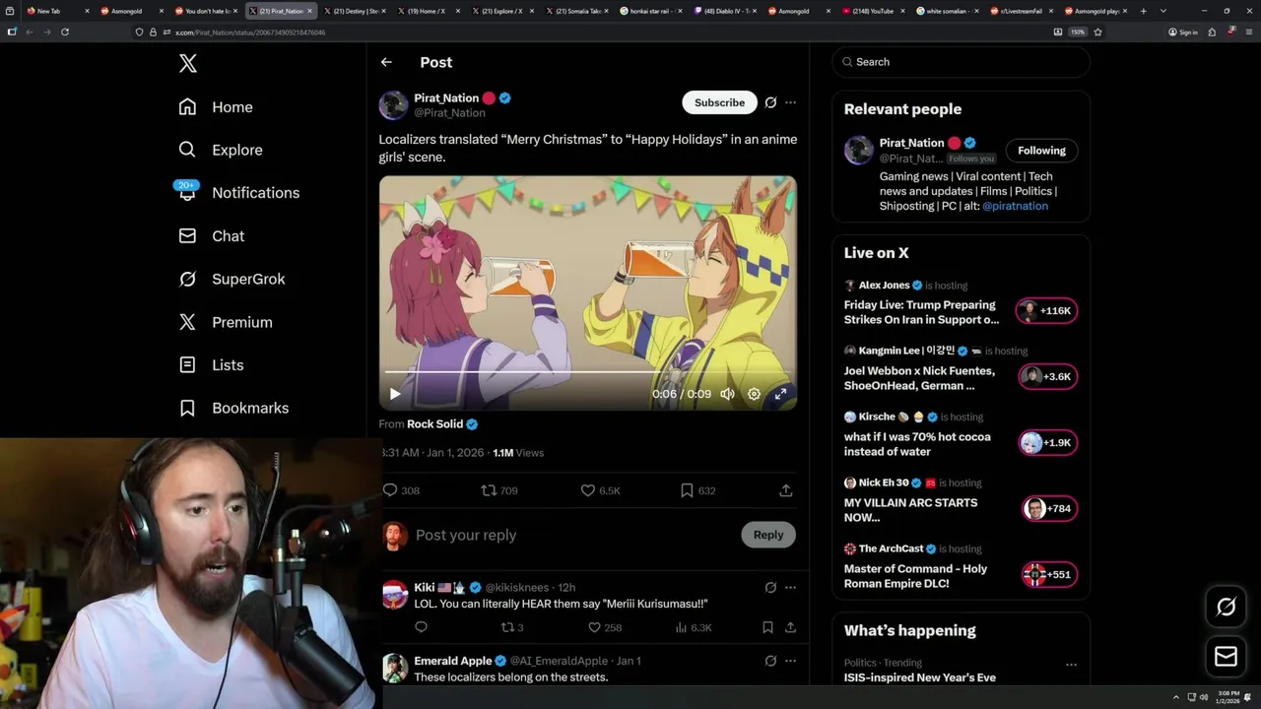
Task: Like the post with 6.5K likes
Action: click(600, 490)
